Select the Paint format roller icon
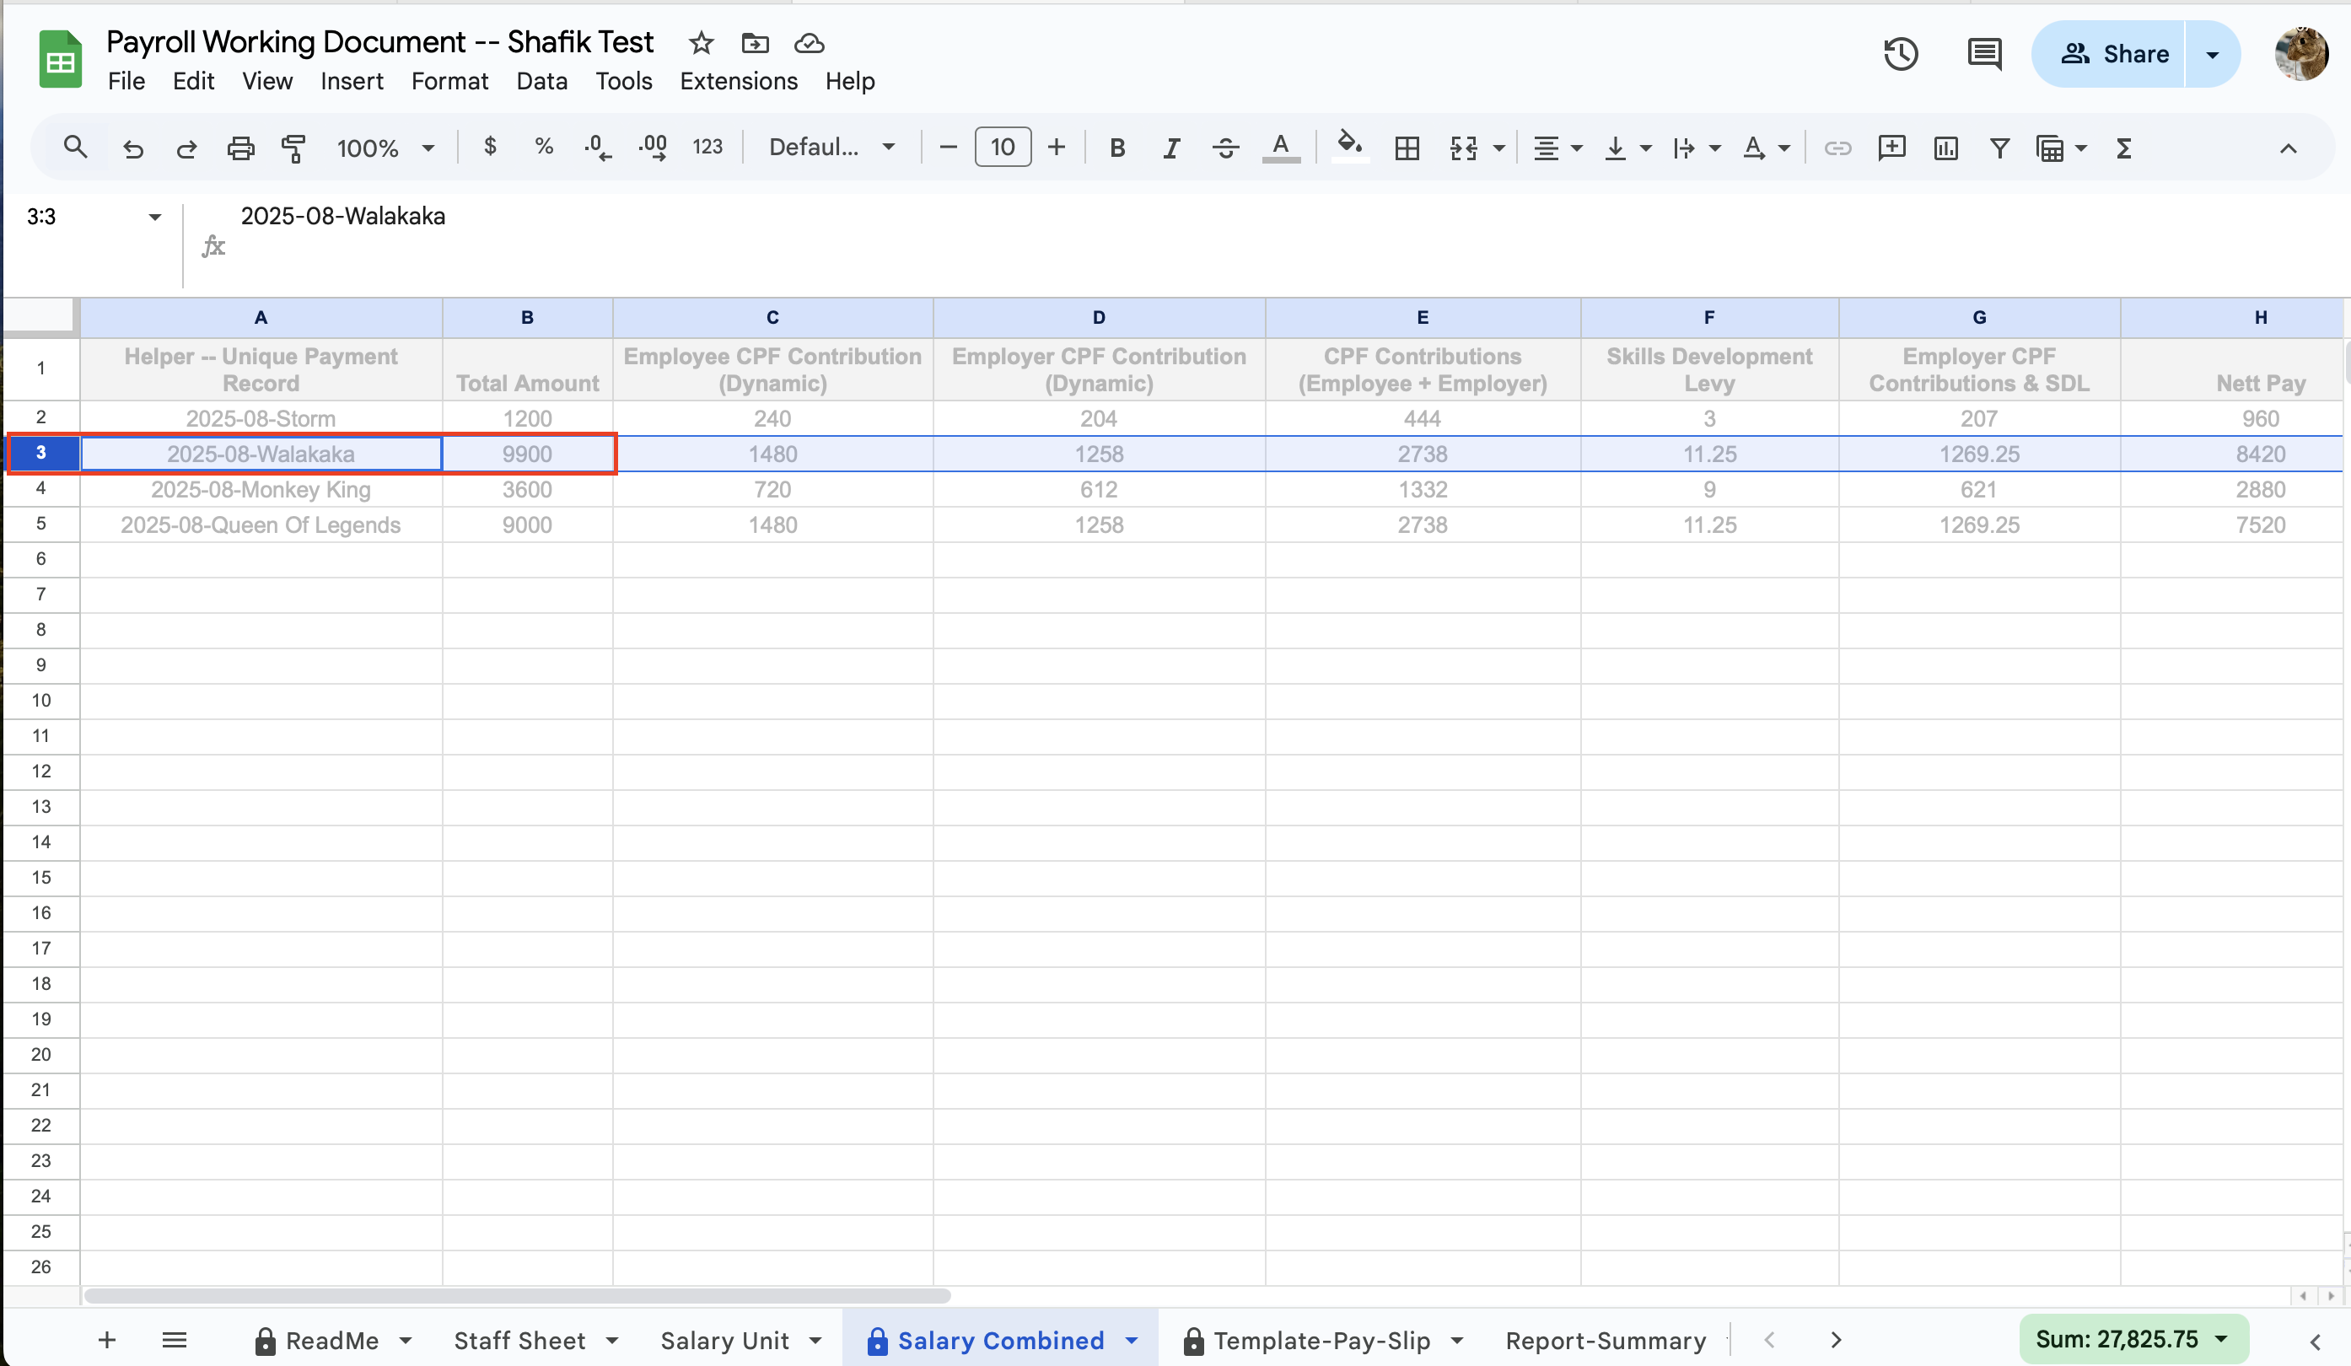 (x=293, y=148)
